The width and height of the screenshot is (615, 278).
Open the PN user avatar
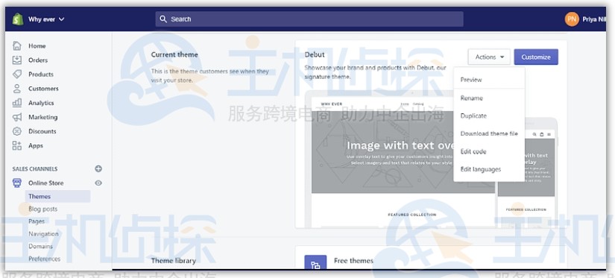(572, 19)
